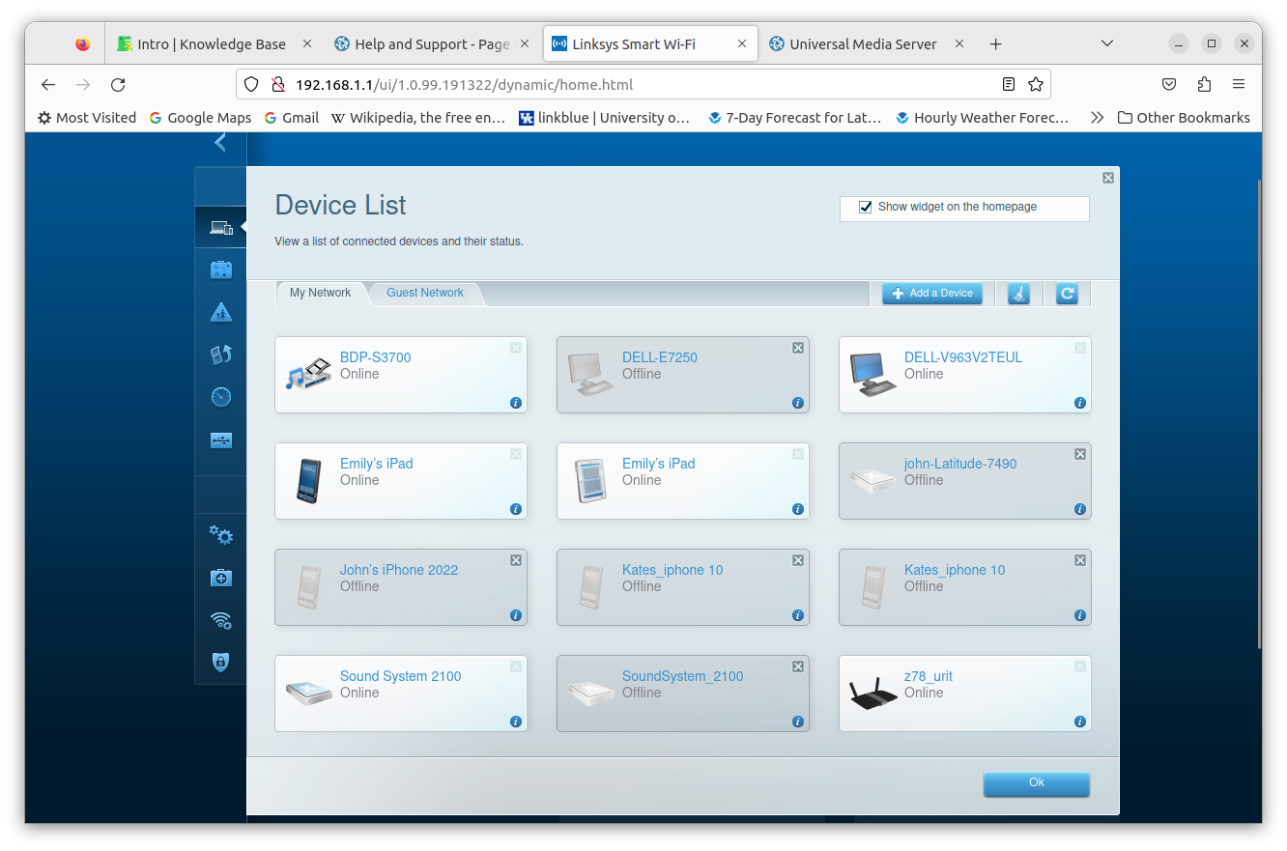Open the Firefox extensions puzzle icon
1287x851 pixels.
coord(1204,84)
